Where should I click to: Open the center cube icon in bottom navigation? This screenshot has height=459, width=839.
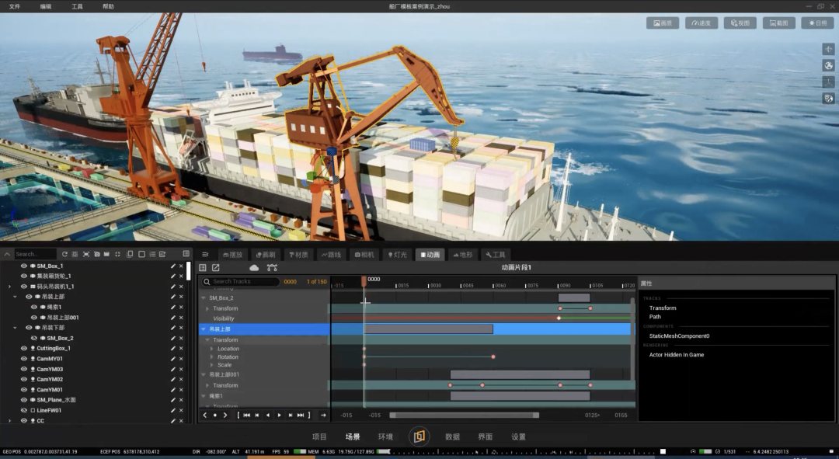point(419,436)
